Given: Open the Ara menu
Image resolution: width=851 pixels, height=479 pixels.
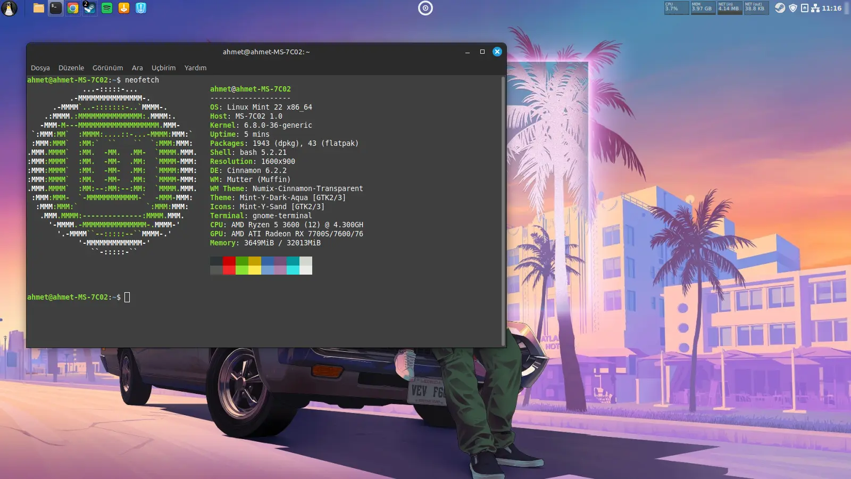Looking at the screenshot, I should click(137, 68).
